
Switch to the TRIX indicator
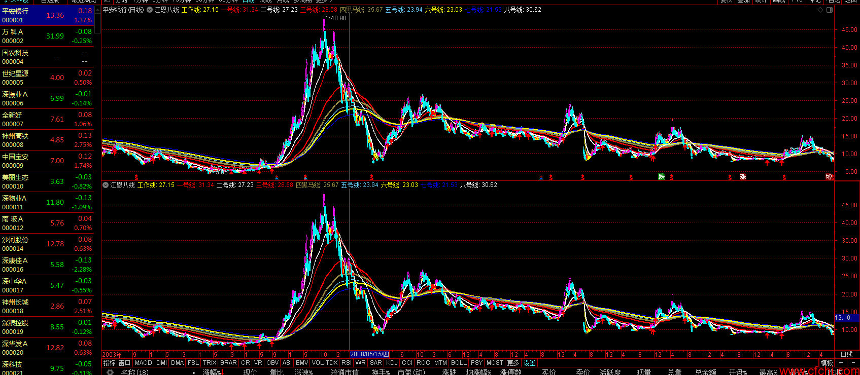[210, 363]
